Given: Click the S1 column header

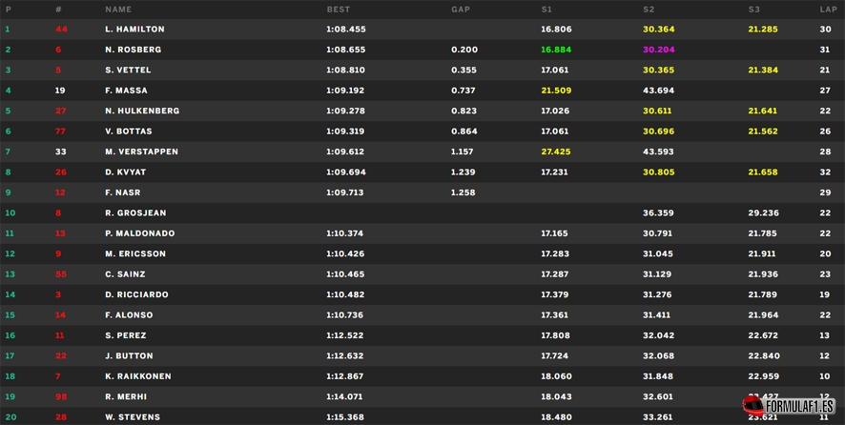Looking at the screenshot, I should click(x=547, y=10).
